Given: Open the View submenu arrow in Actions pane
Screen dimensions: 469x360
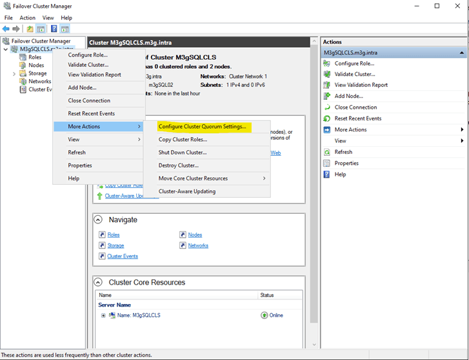Looking at the screenshot, I should pos(462,140).
